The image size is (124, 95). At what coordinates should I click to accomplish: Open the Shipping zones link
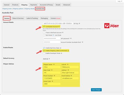click(7, 9)
